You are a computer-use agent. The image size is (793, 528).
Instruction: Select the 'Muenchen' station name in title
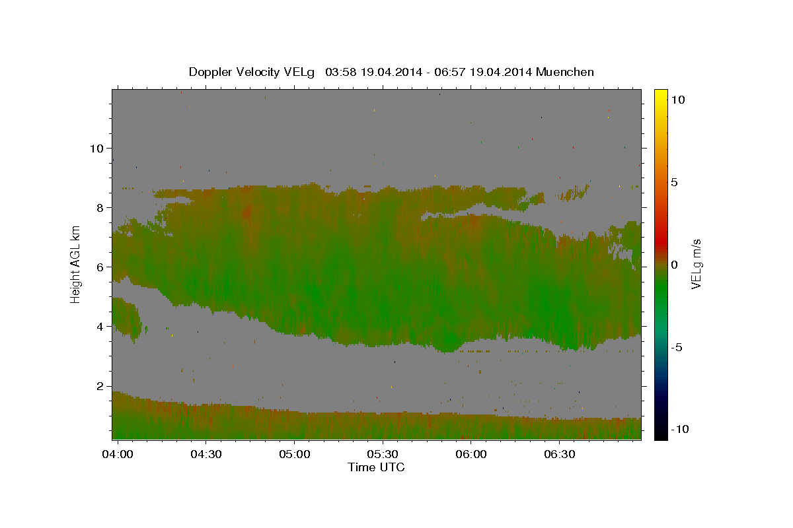pos(565,72)
